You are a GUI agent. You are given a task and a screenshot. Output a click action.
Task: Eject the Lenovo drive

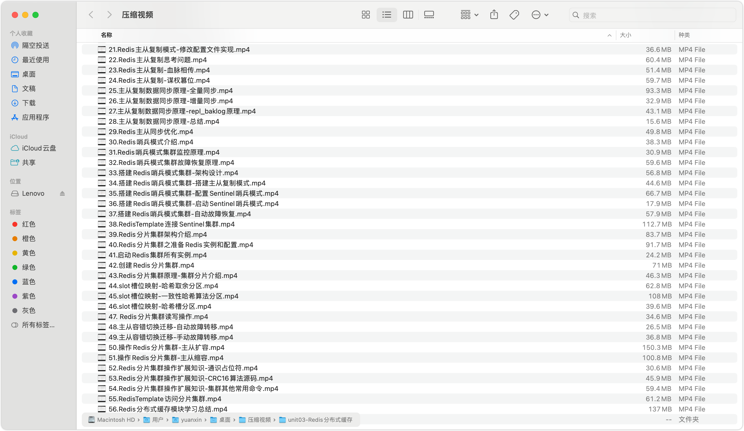(62, 193)
